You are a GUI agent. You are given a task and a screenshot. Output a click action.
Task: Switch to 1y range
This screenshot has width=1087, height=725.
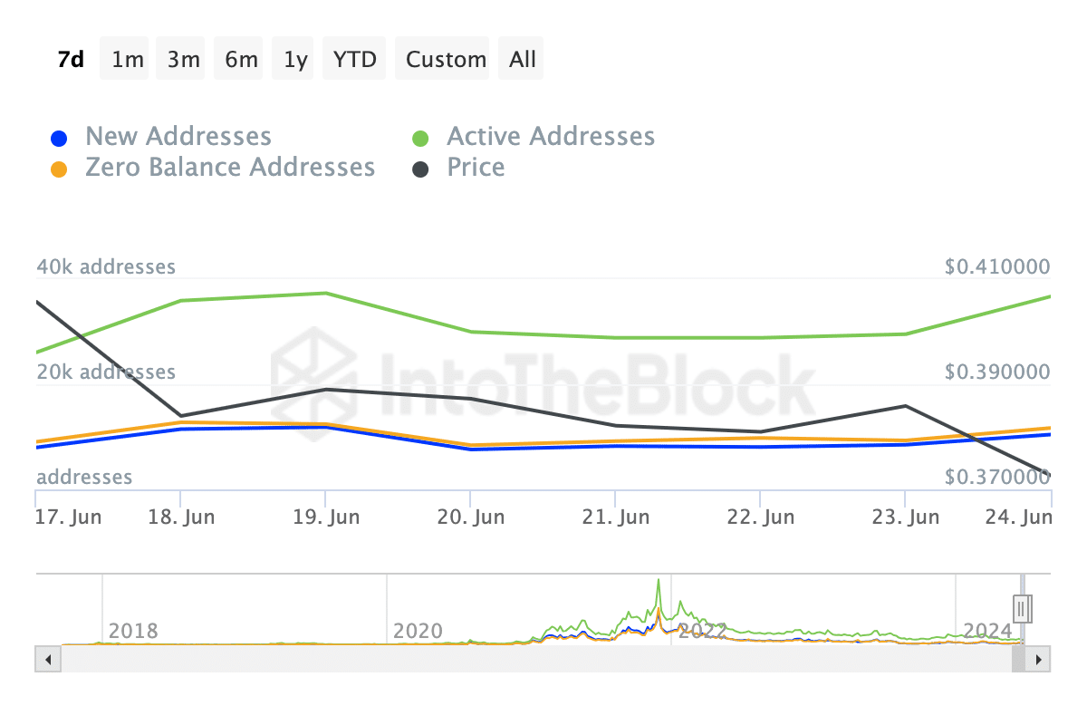coord(295,60)
